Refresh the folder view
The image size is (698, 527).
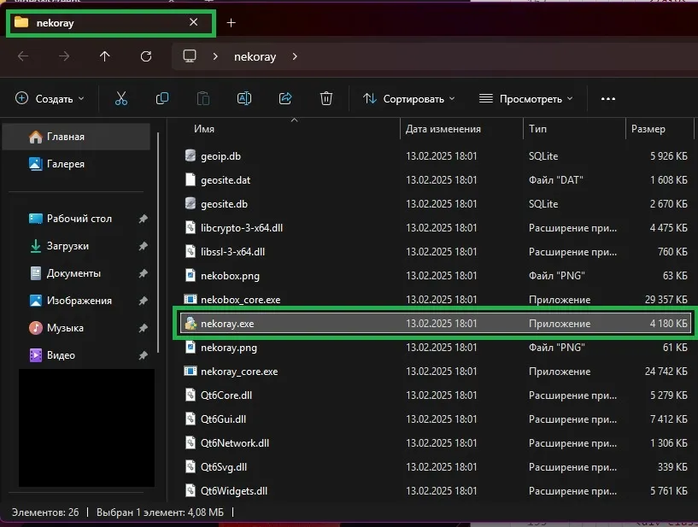tap(146, 56)
